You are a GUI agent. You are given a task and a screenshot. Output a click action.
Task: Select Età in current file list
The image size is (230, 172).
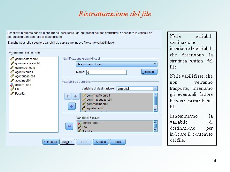(x=17, y=89)
